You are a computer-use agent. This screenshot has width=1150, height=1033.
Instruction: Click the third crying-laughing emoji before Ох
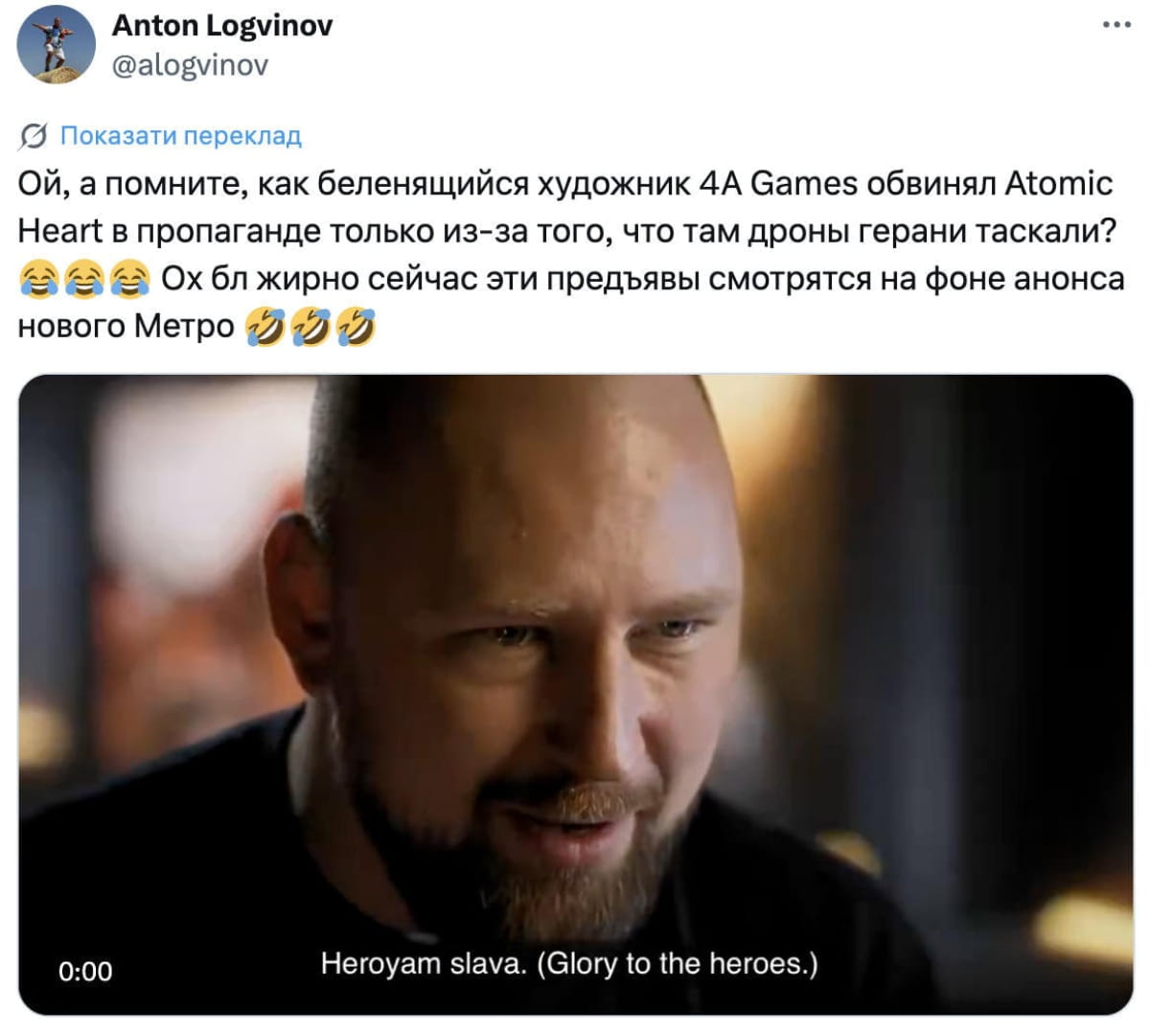click(130, 280)
